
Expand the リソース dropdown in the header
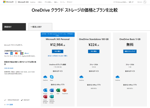click(x=63, y=2)
